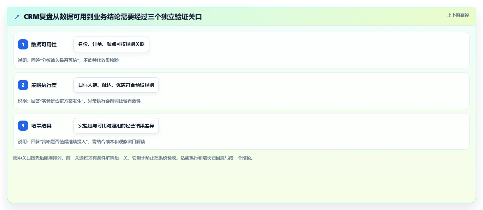Click the note about 策略是否值得继续投入
The height and width of the screenshot is (210, 483).
[x=82, y=142]
